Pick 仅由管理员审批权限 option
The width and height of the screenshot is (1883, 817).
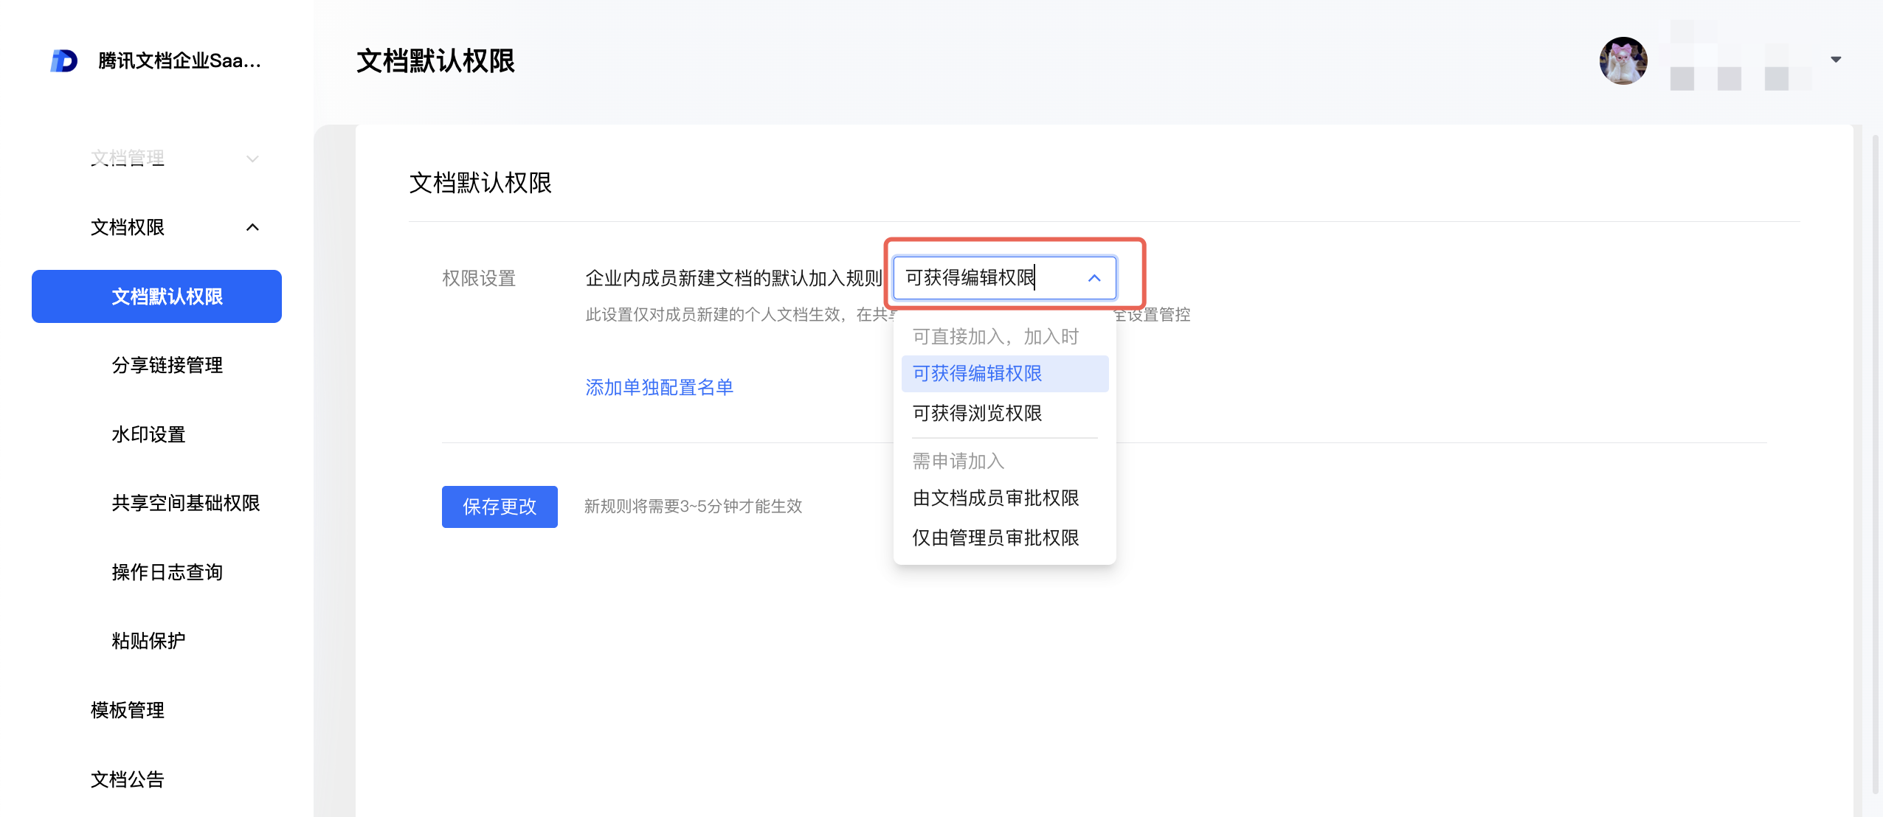point(995,538)
